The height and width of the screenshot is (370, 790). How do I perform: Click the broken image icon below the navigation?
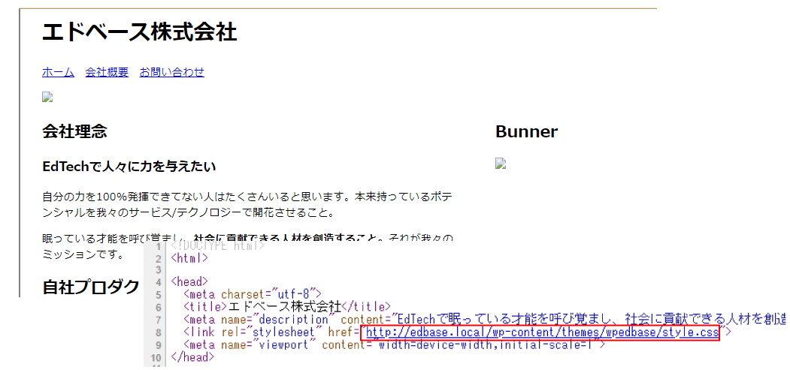click(47, 97)
